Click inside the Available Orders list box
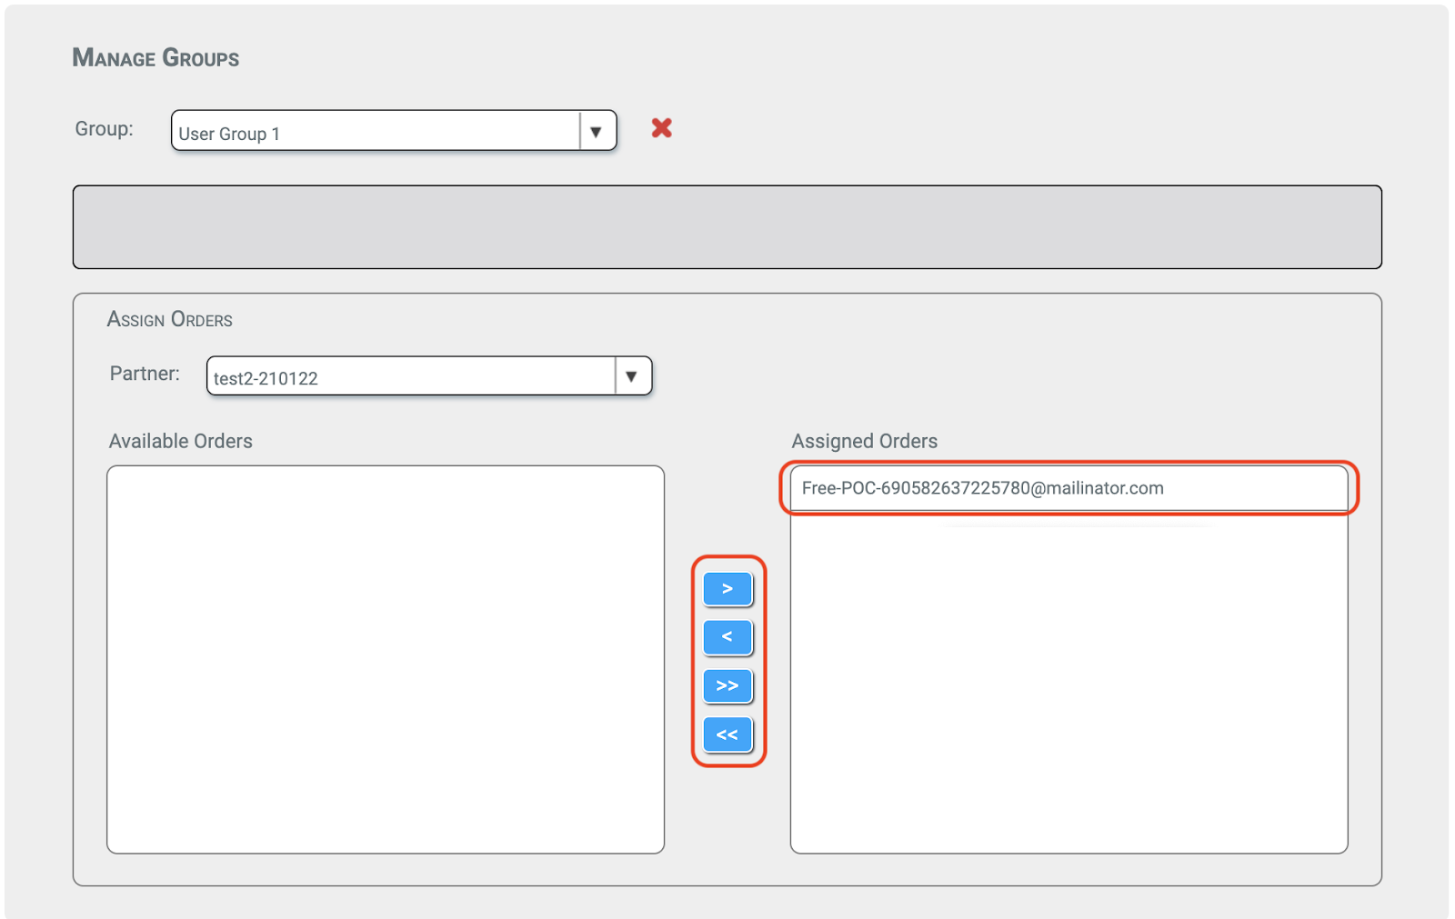The height and width of the screenshot is (919, 1455). [x=386, y=660]
